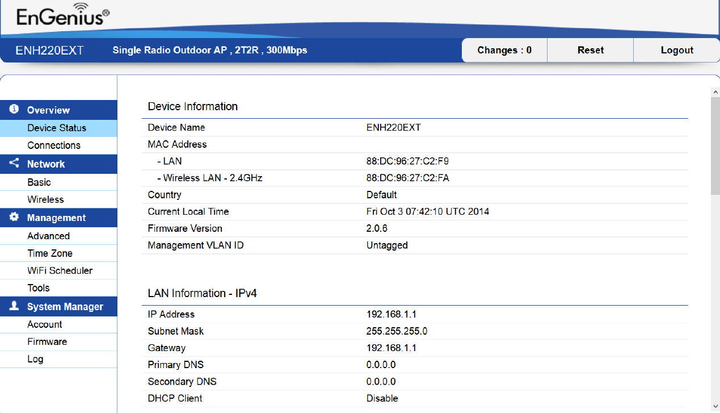The width and height of the screenshot is (720, 413).
Task: Click the System Manager person icon
Action: (x=14, y=306)
